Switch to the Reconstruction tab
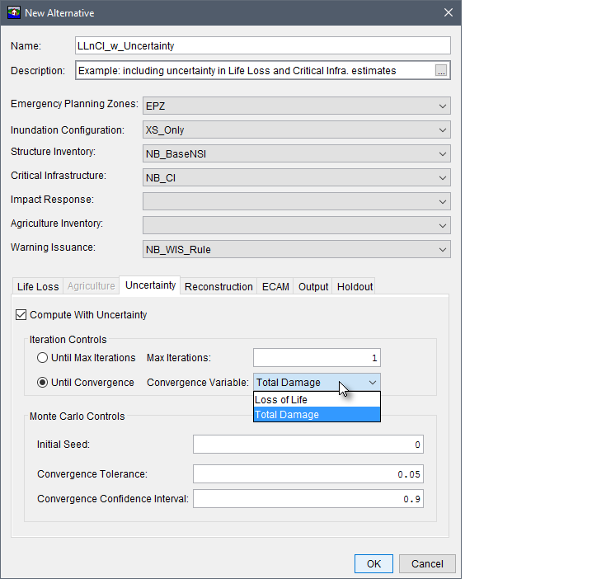The width and height of the screenshot is (606, 579). point(218,287)
